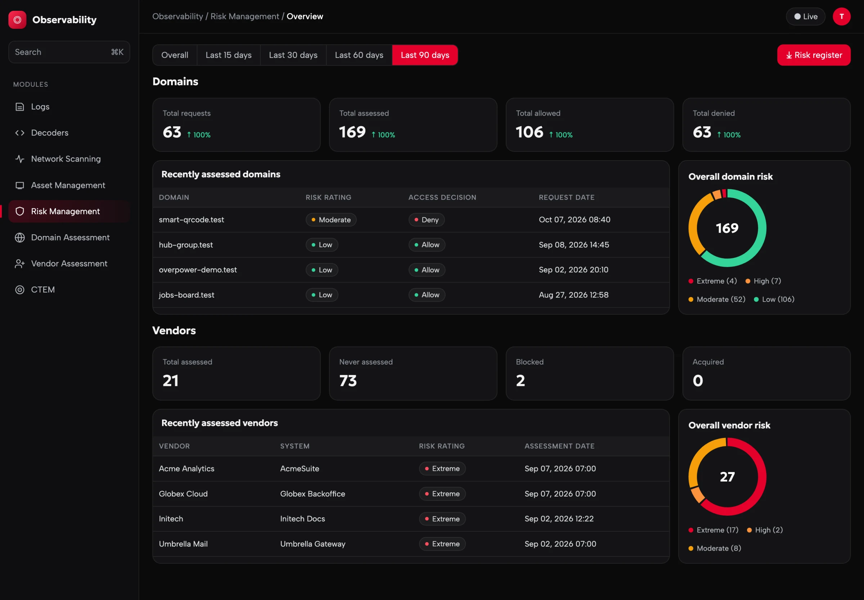Click the Asset Management monitor icon
This screenshot has width=864, height=600.
click(19, 185)
